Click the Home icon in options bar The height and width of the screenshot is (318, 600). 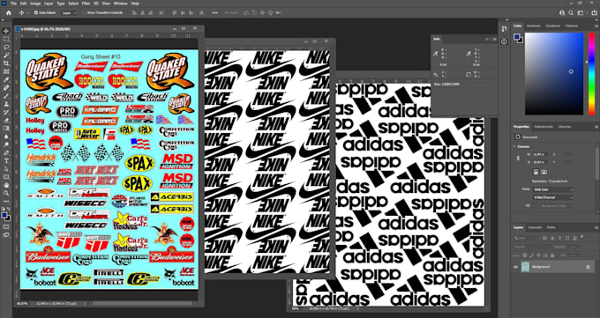pyautogui.click(x=9, y=12)
